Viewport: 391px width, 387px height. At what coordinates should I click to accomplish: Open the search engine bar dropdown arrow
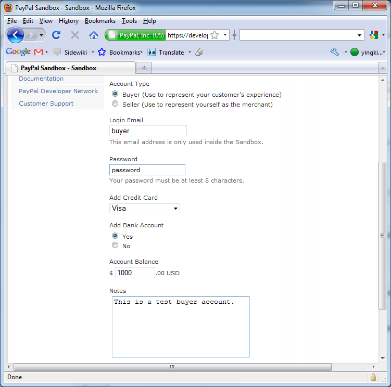[360, 35]
